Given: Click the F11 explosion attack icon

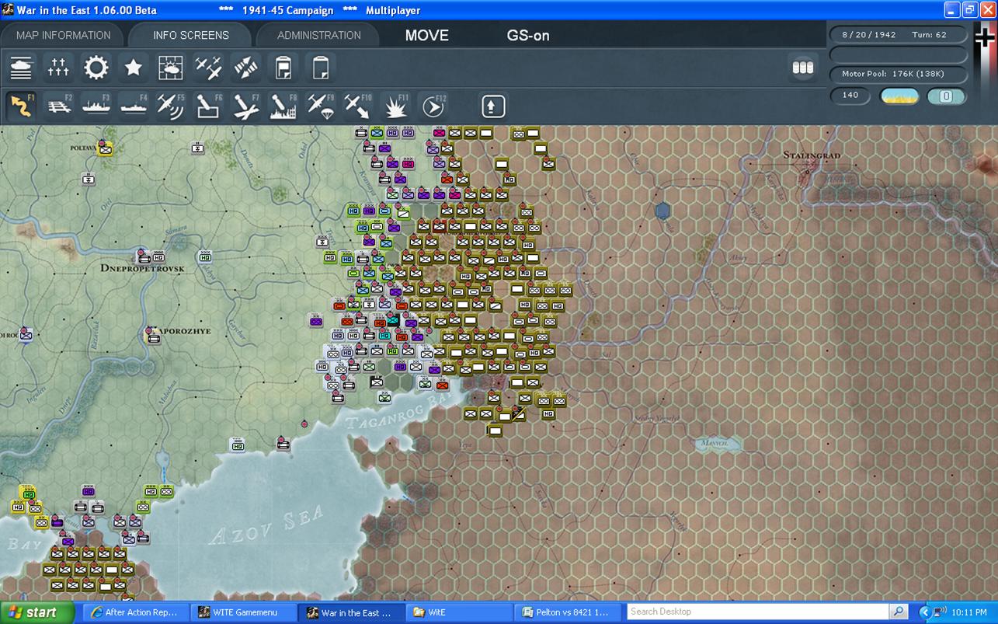Looking at the screenshot, I should [x=395, y=106].
